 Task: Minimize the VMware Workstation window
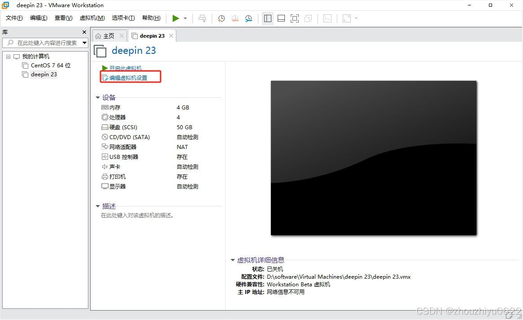469,5
